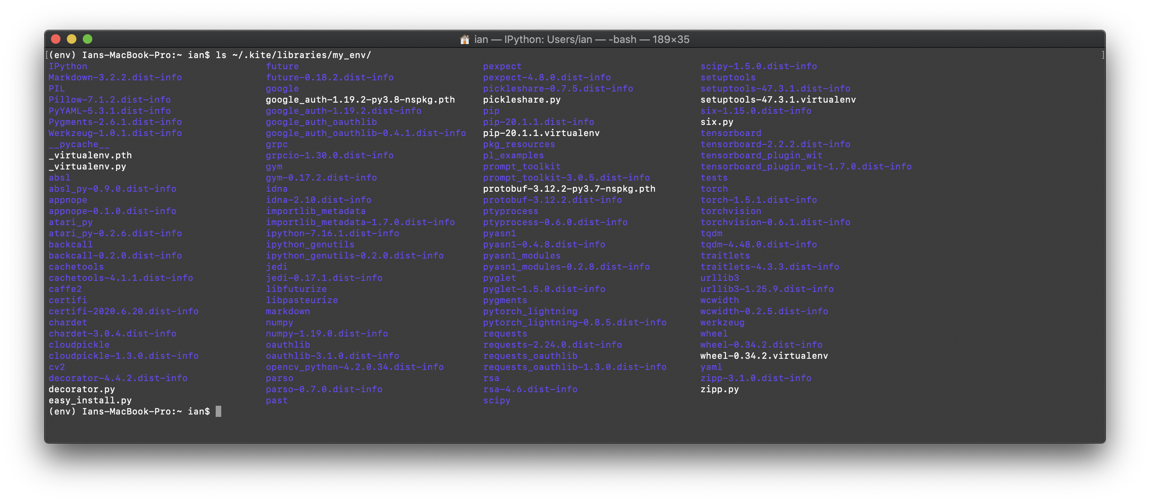Image resolution: width=1150 pixels, height=502 pixels.
Task: Select the zipp.py file entry
Action: tap(719, 389)
